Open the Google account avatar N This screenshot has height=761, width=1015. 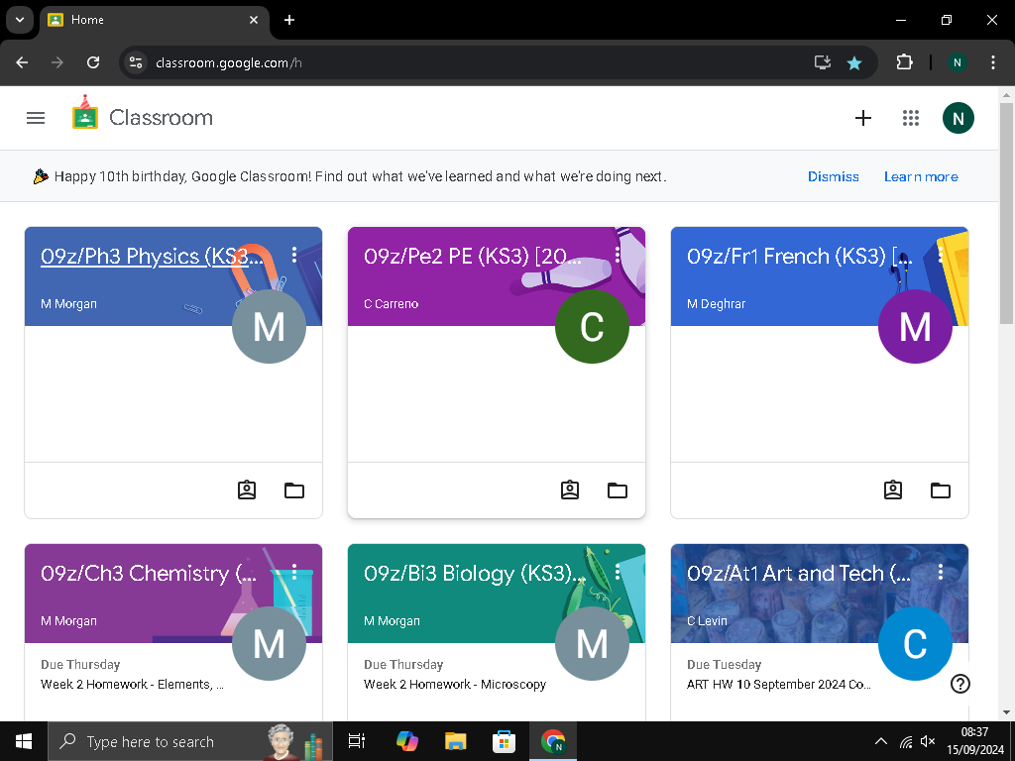pyautogui.click(x=959, y=118)
